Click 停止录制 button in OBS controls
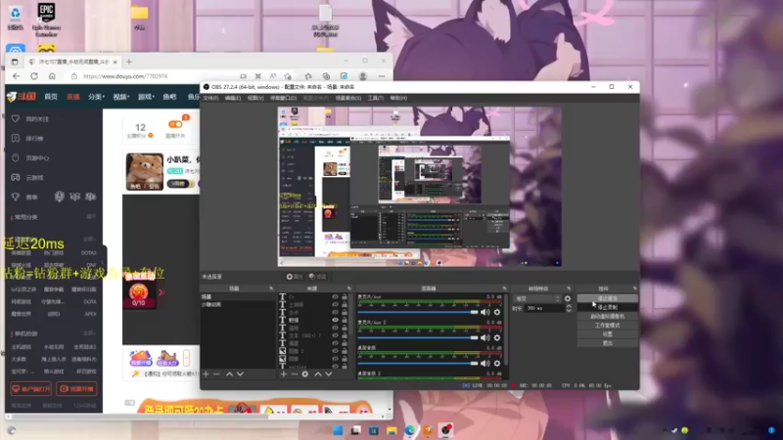 coord(607,307)
